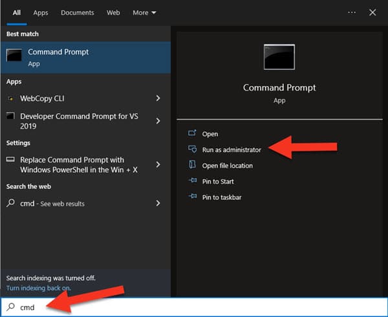The height and width of the screenshot is (317, 388).
Task: Expand cmd web results chevron
Action: [x=158, y=203]
